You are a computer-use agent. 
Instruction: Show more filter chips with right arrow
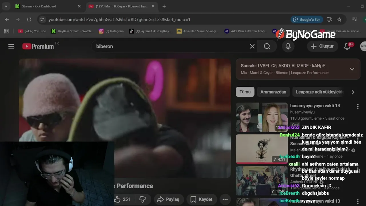point(353,92)
